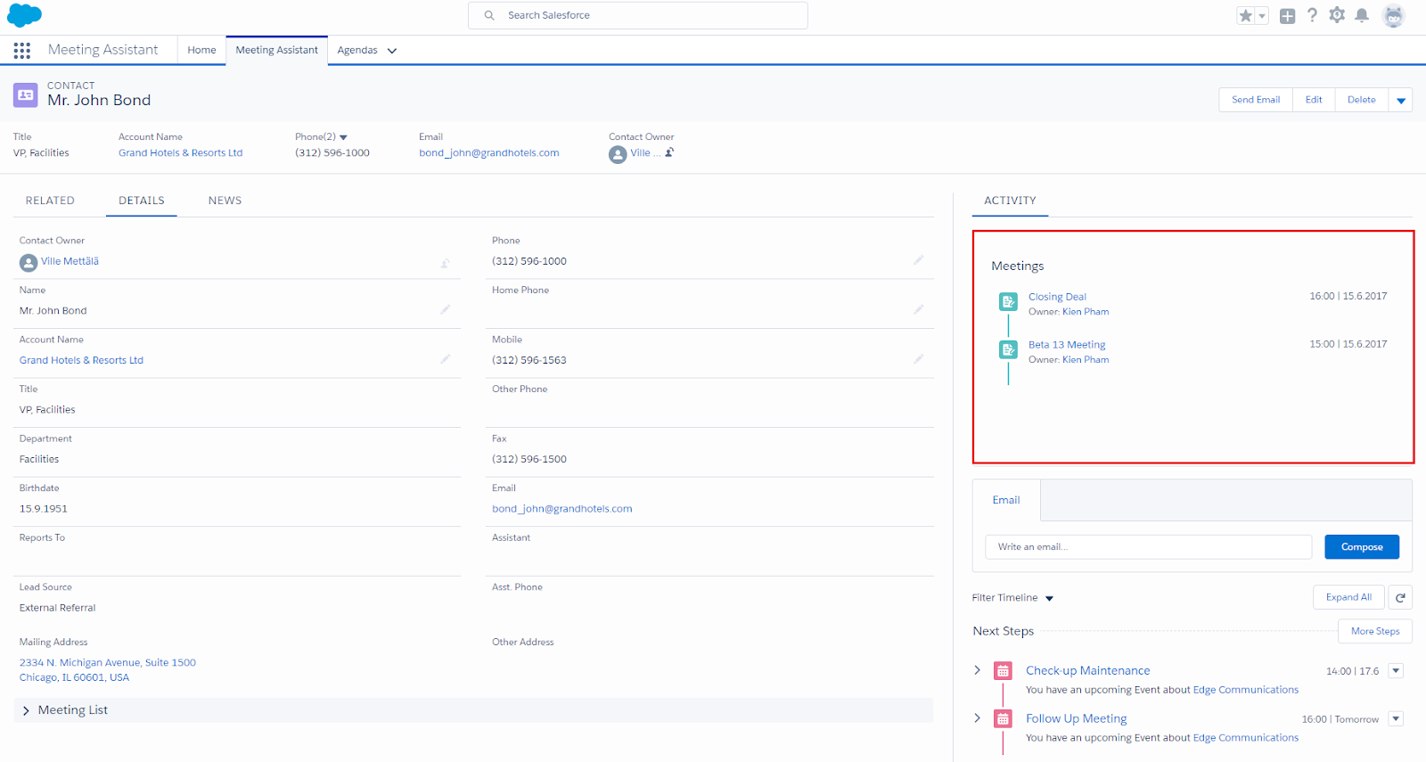
Task: Select the Email tab in activity composer
Action: tap(1006, 500)
